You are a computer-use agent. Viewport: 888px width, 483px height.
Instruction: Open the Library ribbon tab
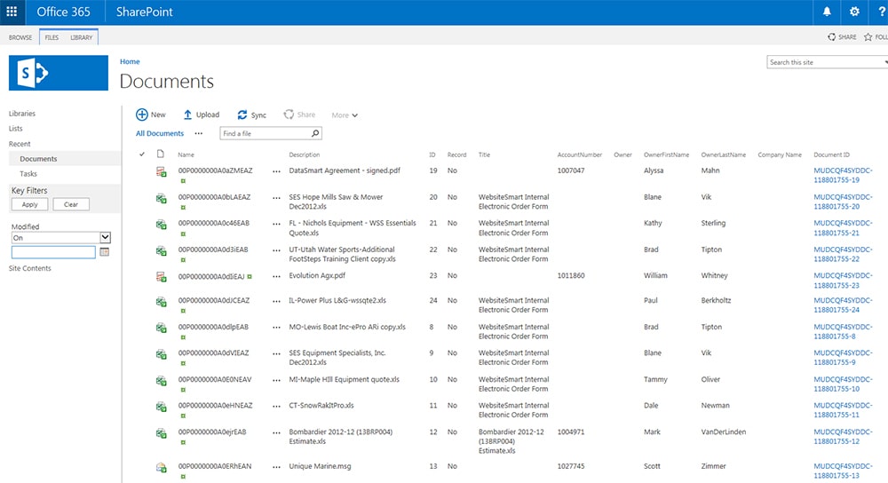pyautogui.click(x=81, y=37)
